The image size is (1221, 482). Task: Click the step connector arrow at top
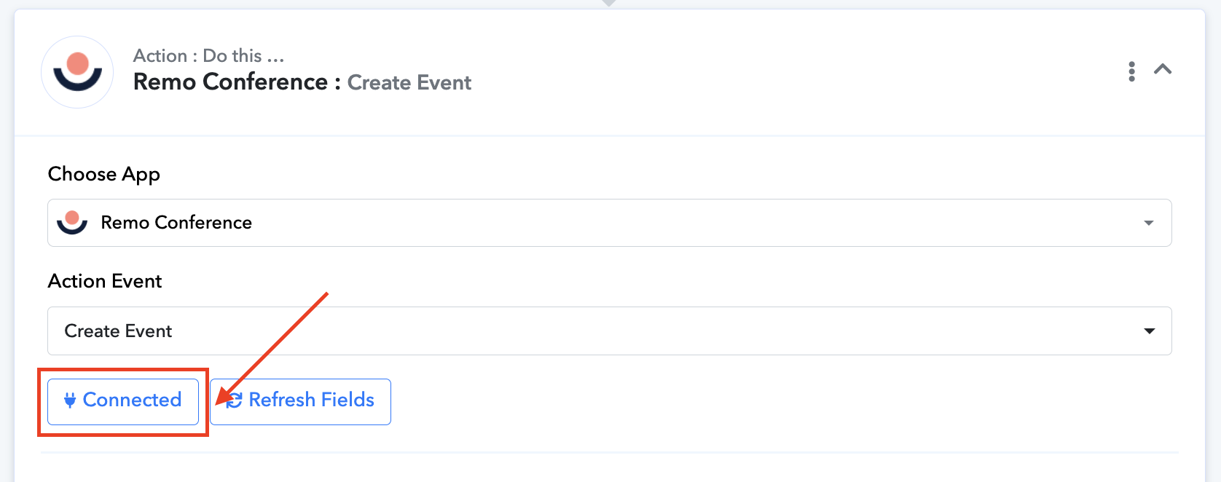(x=609, y=4)
